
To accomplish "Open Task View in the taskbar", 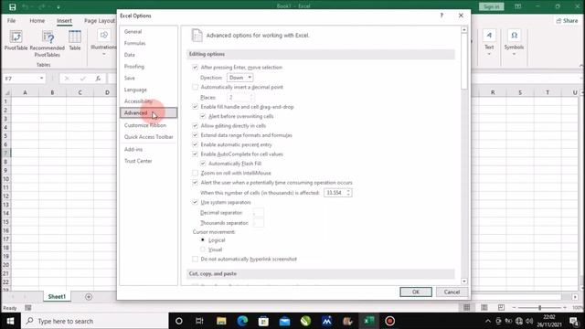I will 199,321.
